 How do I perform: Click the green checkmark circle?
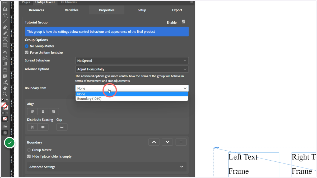coord(10,143)
